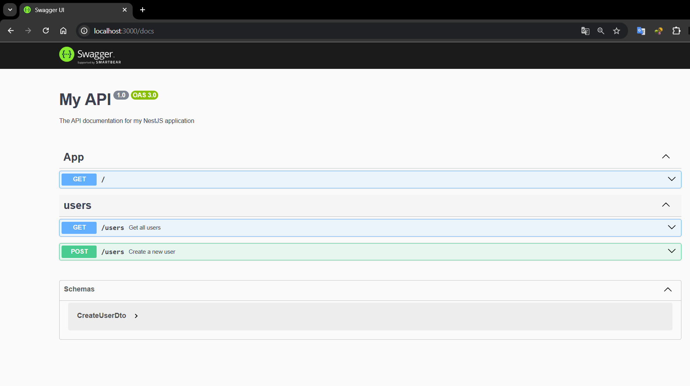Collapse the users section chevron
Image resolution: width=690 pixels, height=386 pixels.
665,205
